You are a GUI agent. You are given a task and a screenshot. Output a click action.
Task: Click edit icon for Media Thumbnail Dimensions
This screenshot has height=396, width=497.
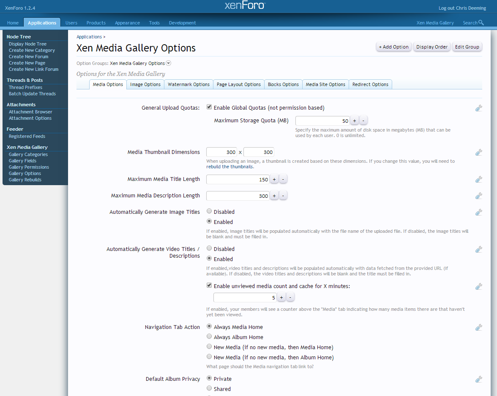tap(478, 153)
